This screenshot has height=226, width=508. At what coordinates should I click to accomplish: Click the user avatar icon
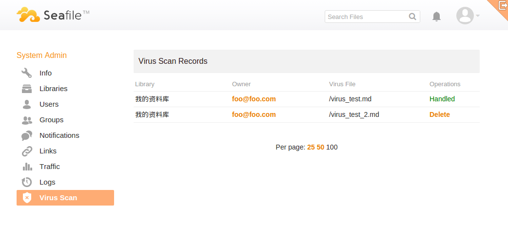point(465,16)
